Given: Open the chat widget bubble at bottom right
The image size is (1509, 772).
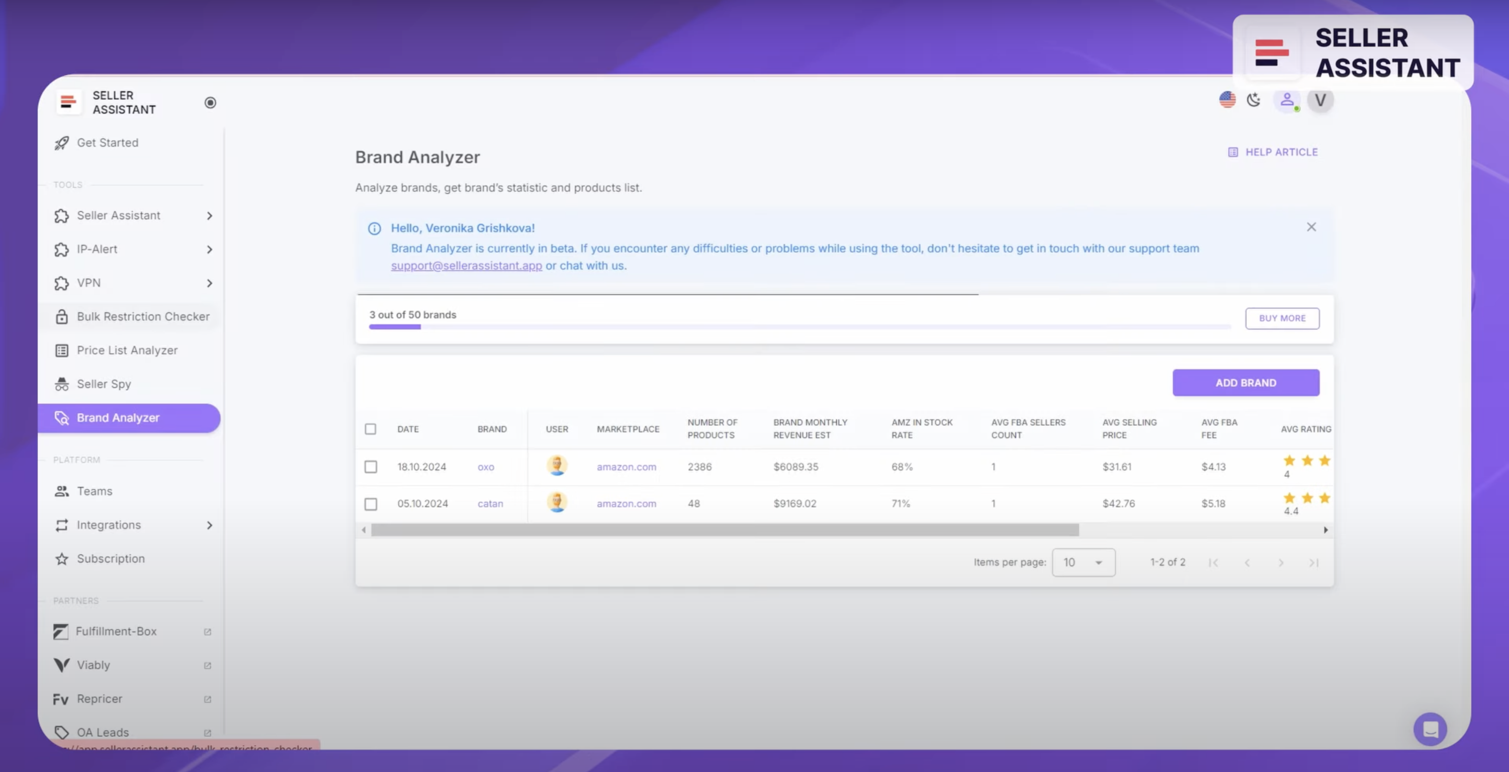Looking at the screenshot, I should 1430,729.
